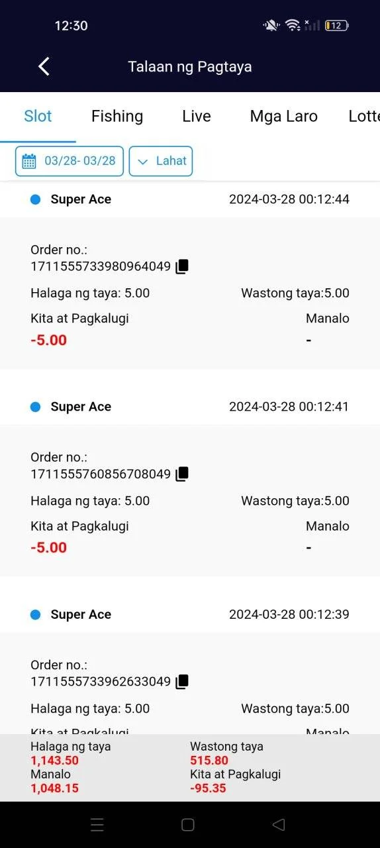Tap the Android home navigation icon

pyautogui.click(x=187, y=825)
